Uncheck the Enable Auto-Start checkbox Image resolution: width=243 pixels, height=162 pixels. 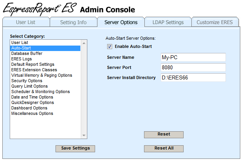[x=109, y=46]
